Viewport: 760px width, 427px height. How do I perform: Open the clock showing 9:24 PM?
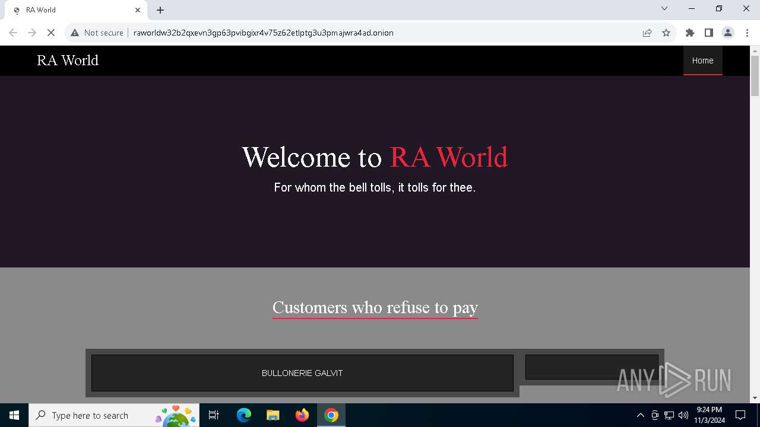[709, 415]
